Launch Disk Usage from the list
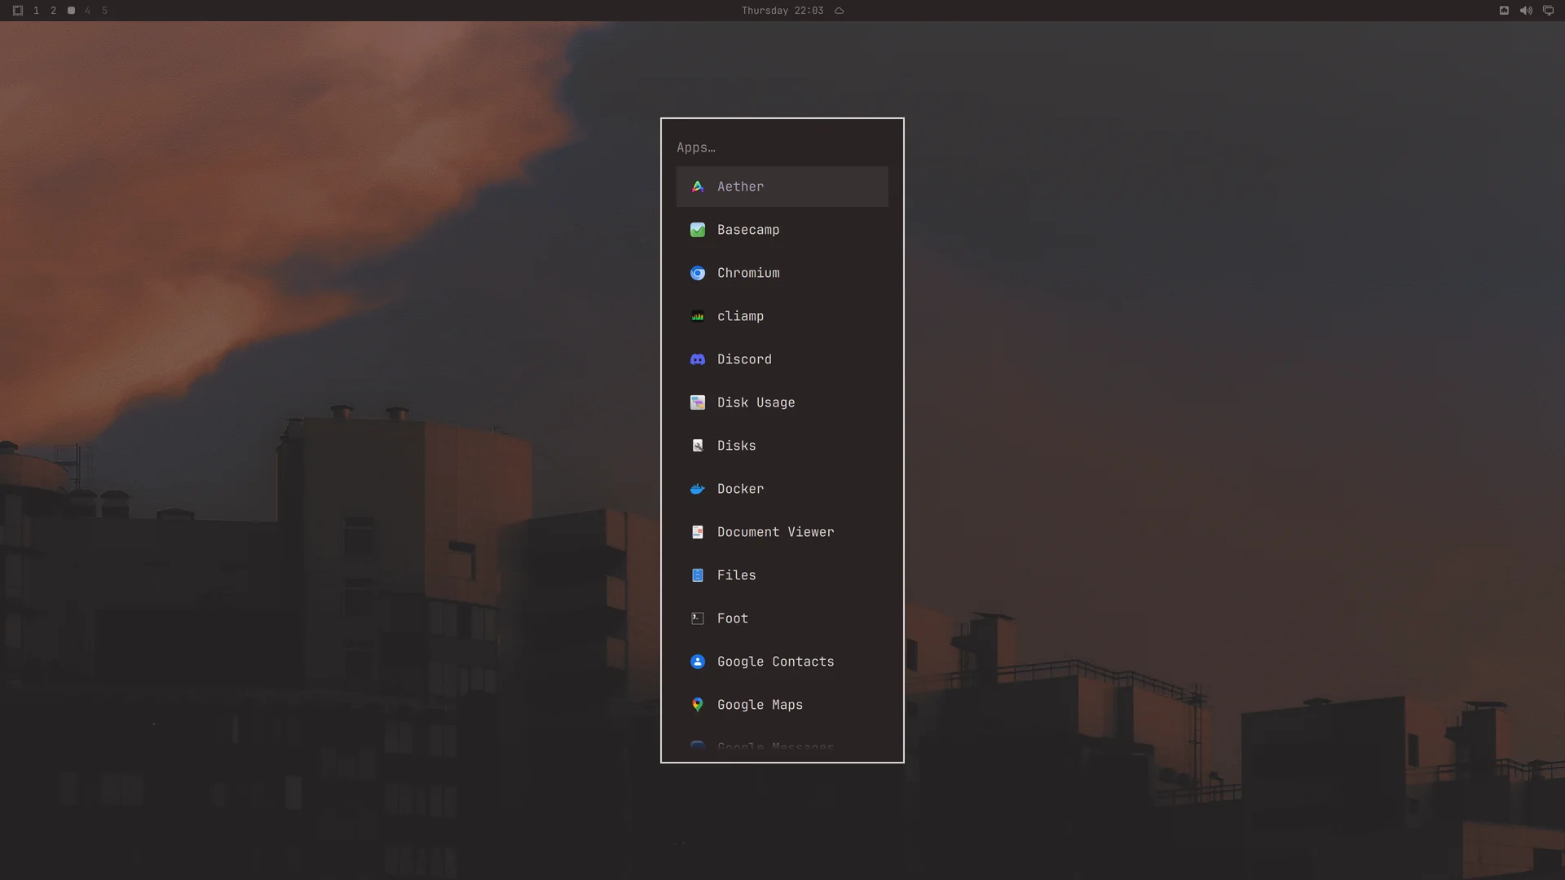 782,403
